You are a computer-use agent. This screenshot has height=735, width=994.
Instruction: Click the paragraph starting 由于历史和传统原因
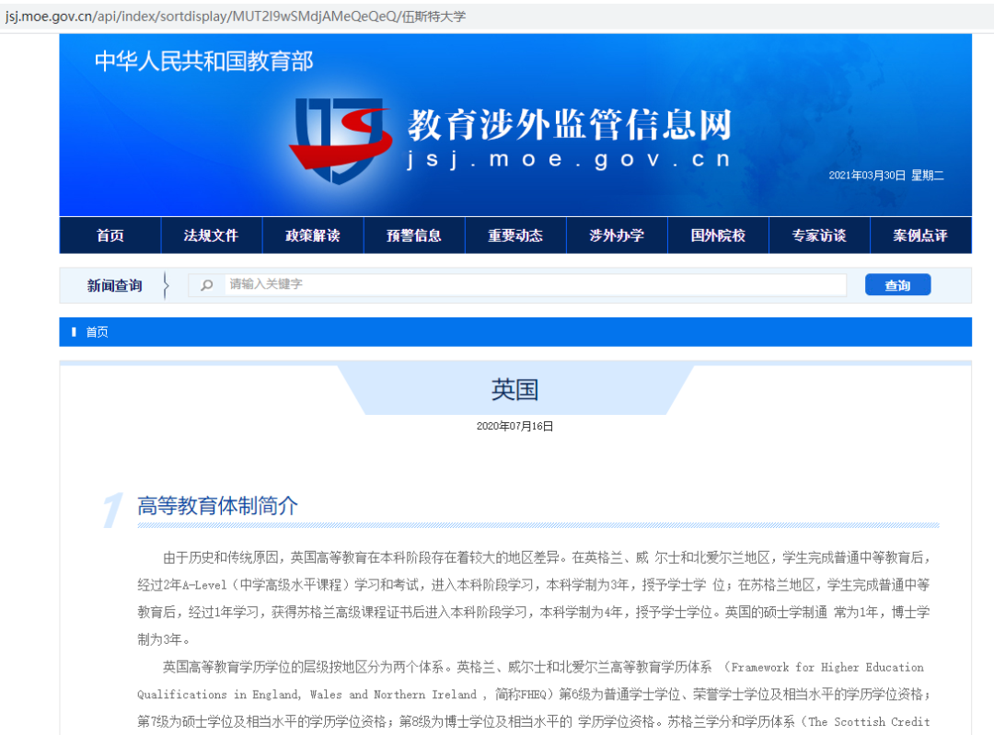coord(534,598)
